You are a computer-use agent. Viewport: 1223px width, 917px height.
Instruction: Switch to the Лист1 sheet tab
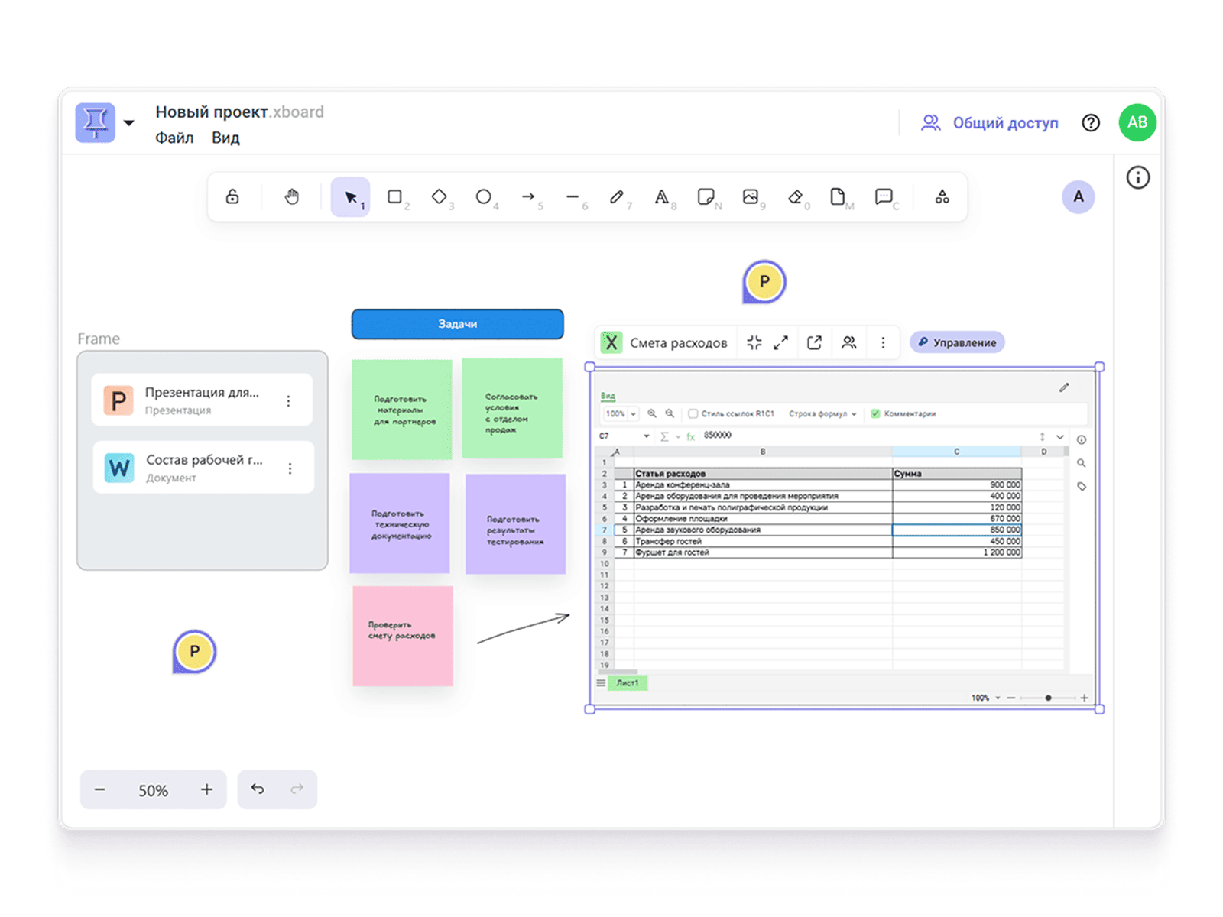(x=628, y=683)
